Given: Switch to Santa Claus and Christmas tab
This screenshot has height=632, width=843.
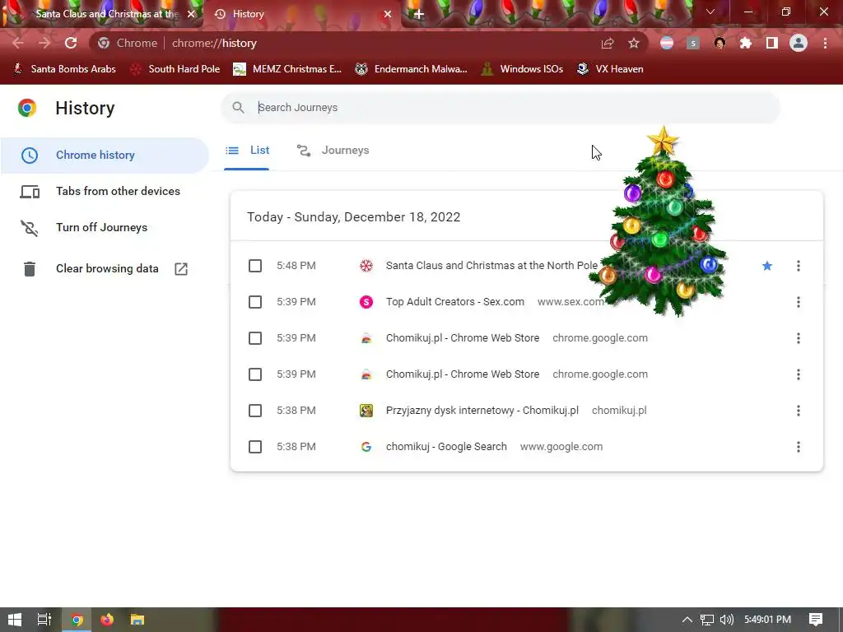Looking at the screenshot, I should (x=106, y=14).
